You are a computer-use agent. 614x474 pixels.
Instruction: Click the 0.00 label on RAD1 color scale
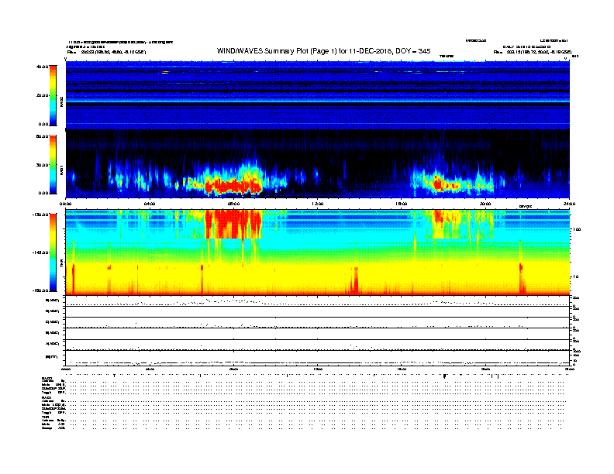point(43,193)
